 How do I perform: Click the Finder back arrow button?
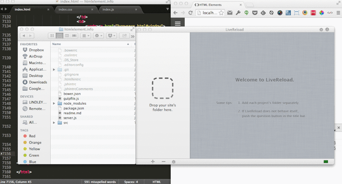coord(24,36)
